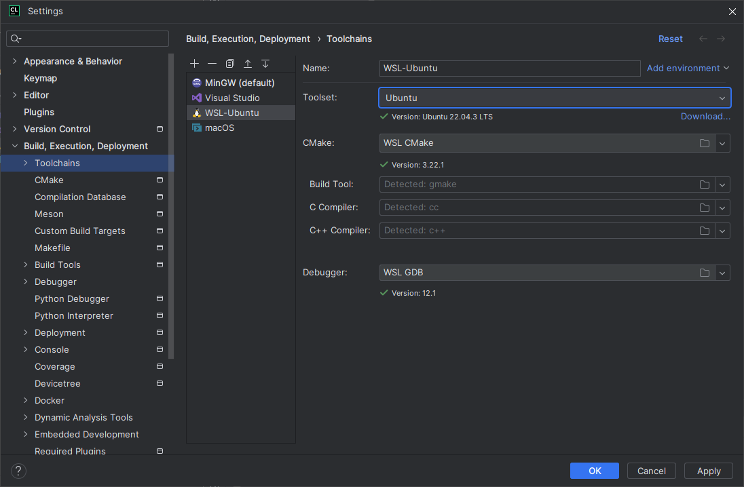Remove the selected toolchain using the minus icon
This screenshot has height=487, width=744.
click(212, 63)
